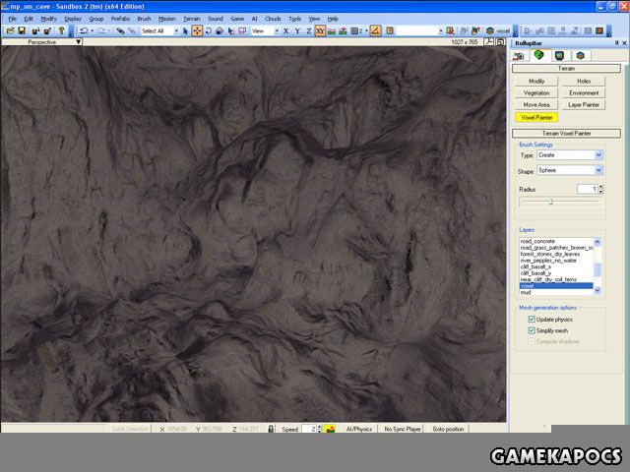The height and width of the screenshot is (472, 630).
Task: Toggle the AI/Physics status bar button
Action: tap(358, 429)
